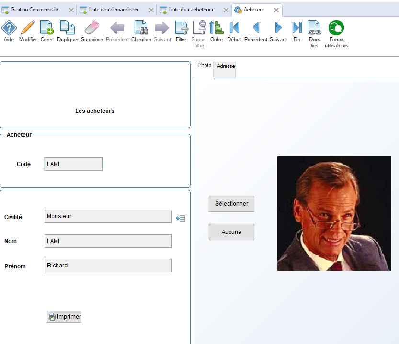This screenshot has width=399, height=344.
Task: Click the Imprimer button
Action: click(x=64, y=317)
